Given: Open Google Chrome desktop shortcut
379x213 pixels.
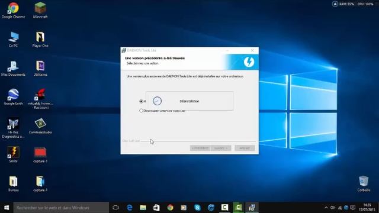Looking at the screenshot, I should tap(13, 11).
